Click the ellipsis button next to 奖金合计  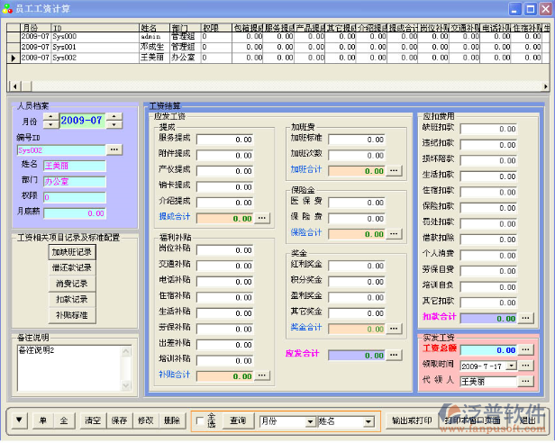(393, 327)
